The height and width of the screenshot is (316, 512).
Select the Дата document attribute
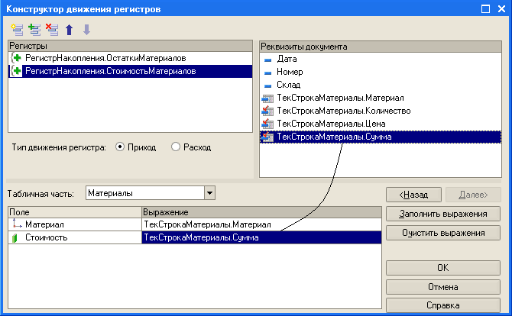tap(381, 59)
